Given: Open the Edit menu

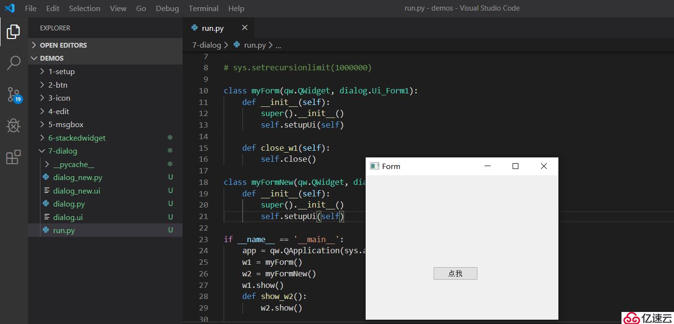Looking at the screenshot, I should [53, 8].
